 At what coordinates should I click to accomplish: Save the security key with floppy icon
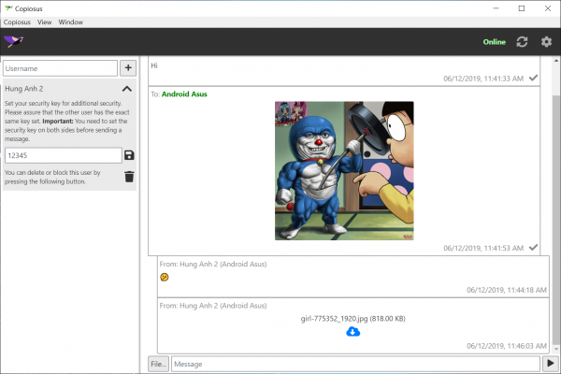[129, 155]
